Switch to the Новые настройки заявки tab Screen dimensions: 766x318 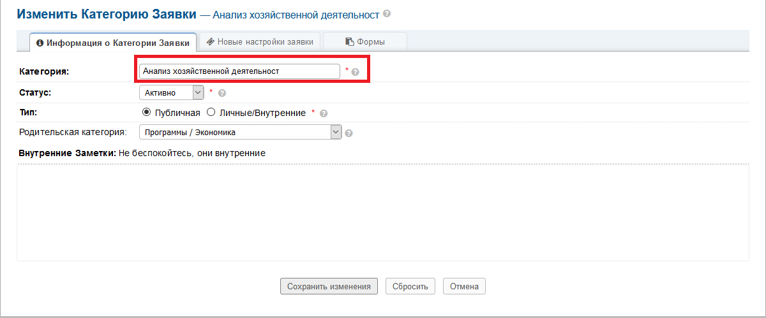click(260, 42)
